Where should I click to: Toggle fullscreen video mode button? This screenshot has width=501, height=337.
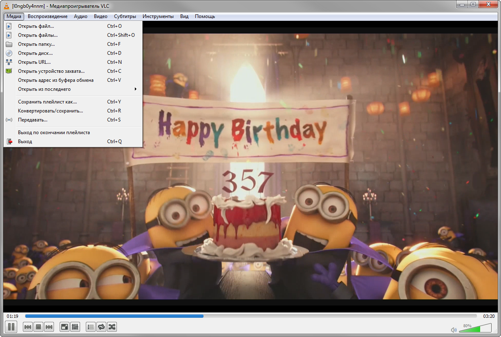[65, 327]
